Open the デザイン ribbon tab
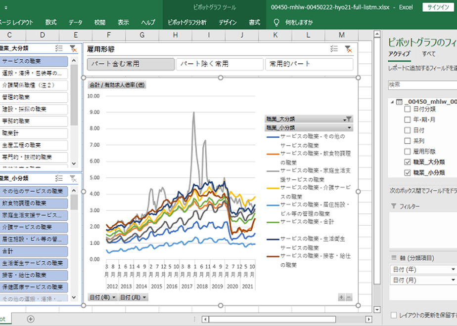 (228, 22)
